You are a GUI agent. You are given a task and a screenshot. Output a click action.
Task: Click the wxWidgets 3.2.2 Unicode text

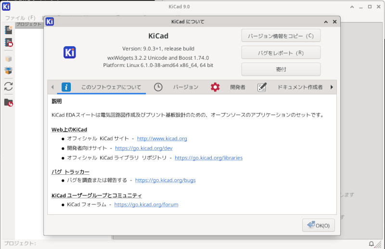(158, 58)
